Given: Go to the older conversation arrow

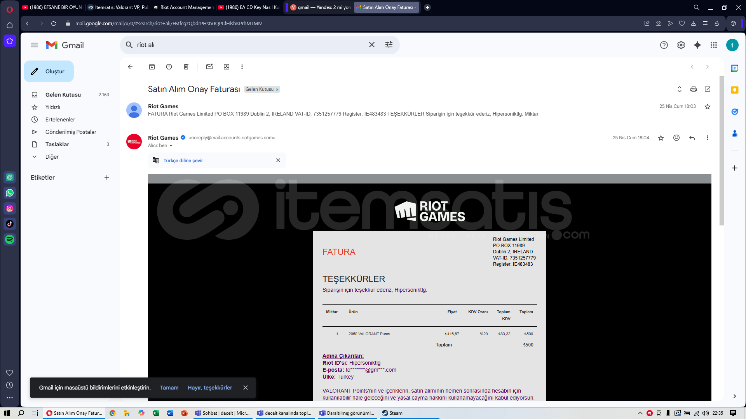Looking at the screenshot, I should point(708,67).
